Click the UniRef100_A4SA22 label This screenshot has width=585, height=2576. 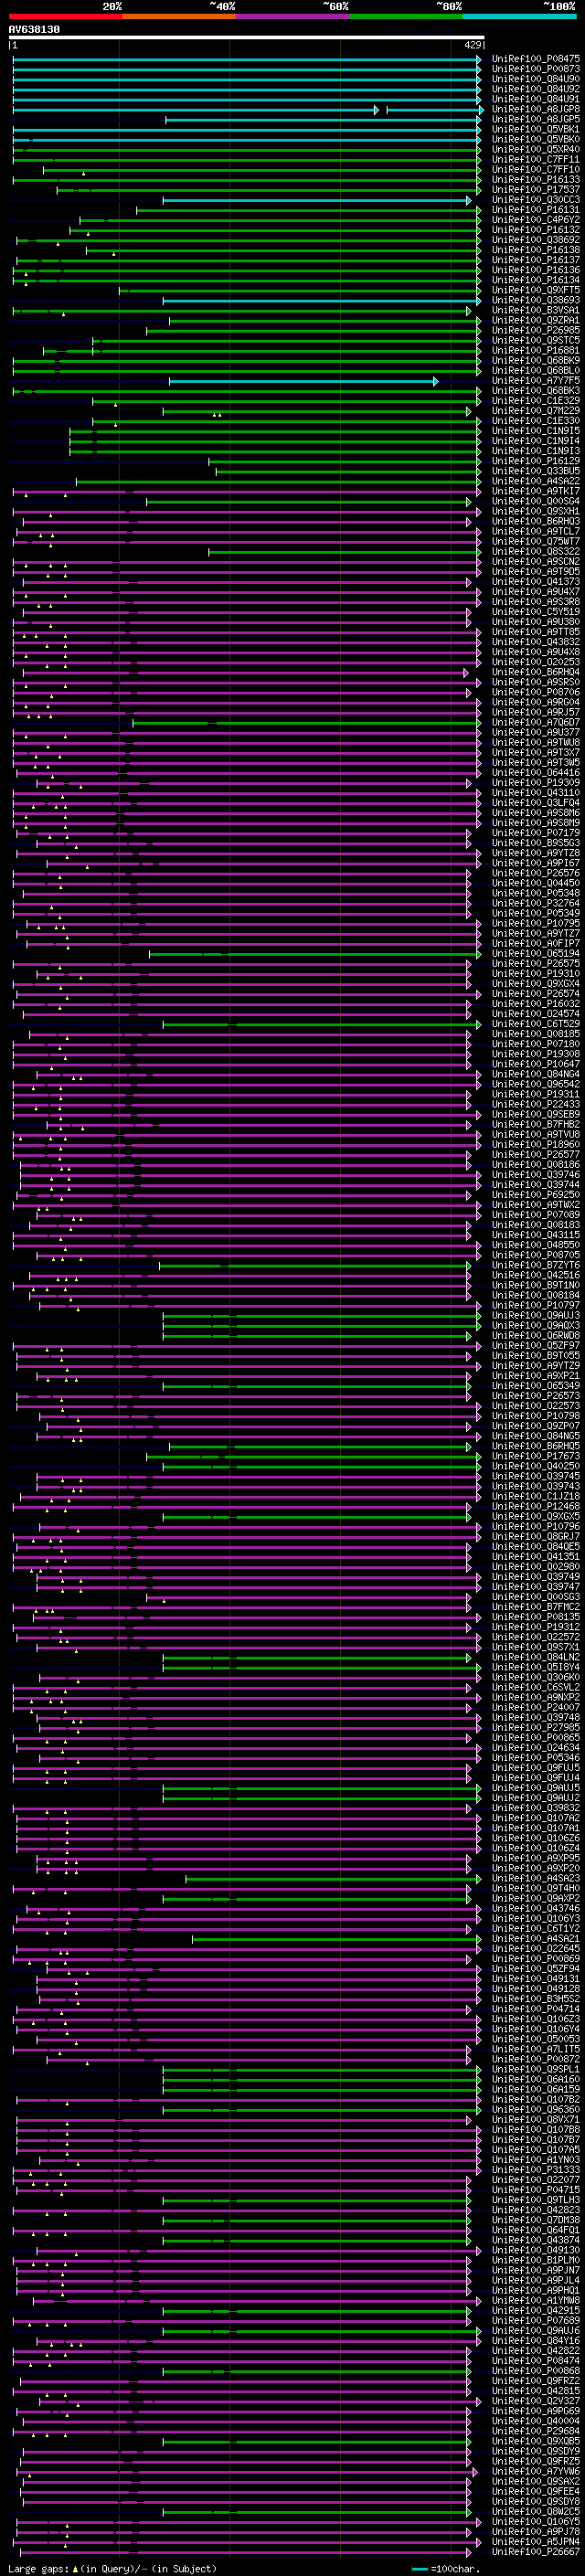[536, 481]
